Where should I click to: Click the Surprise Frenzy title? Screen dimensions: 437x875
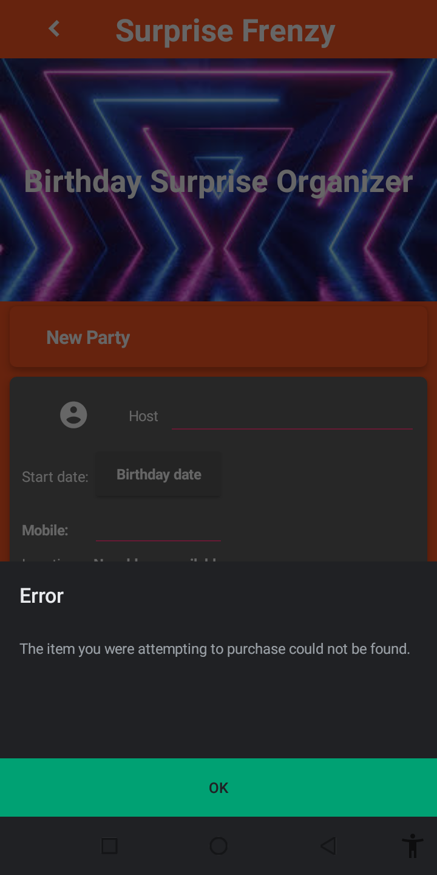225,30
